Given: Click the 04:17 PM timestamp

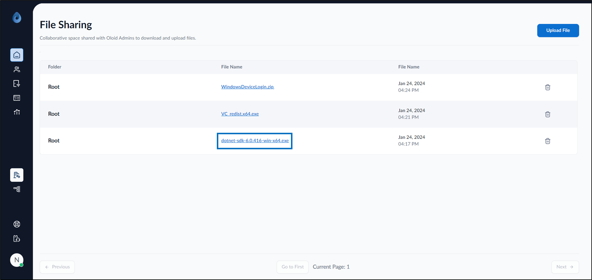Looking at the screenshot, I should point(408,144).
